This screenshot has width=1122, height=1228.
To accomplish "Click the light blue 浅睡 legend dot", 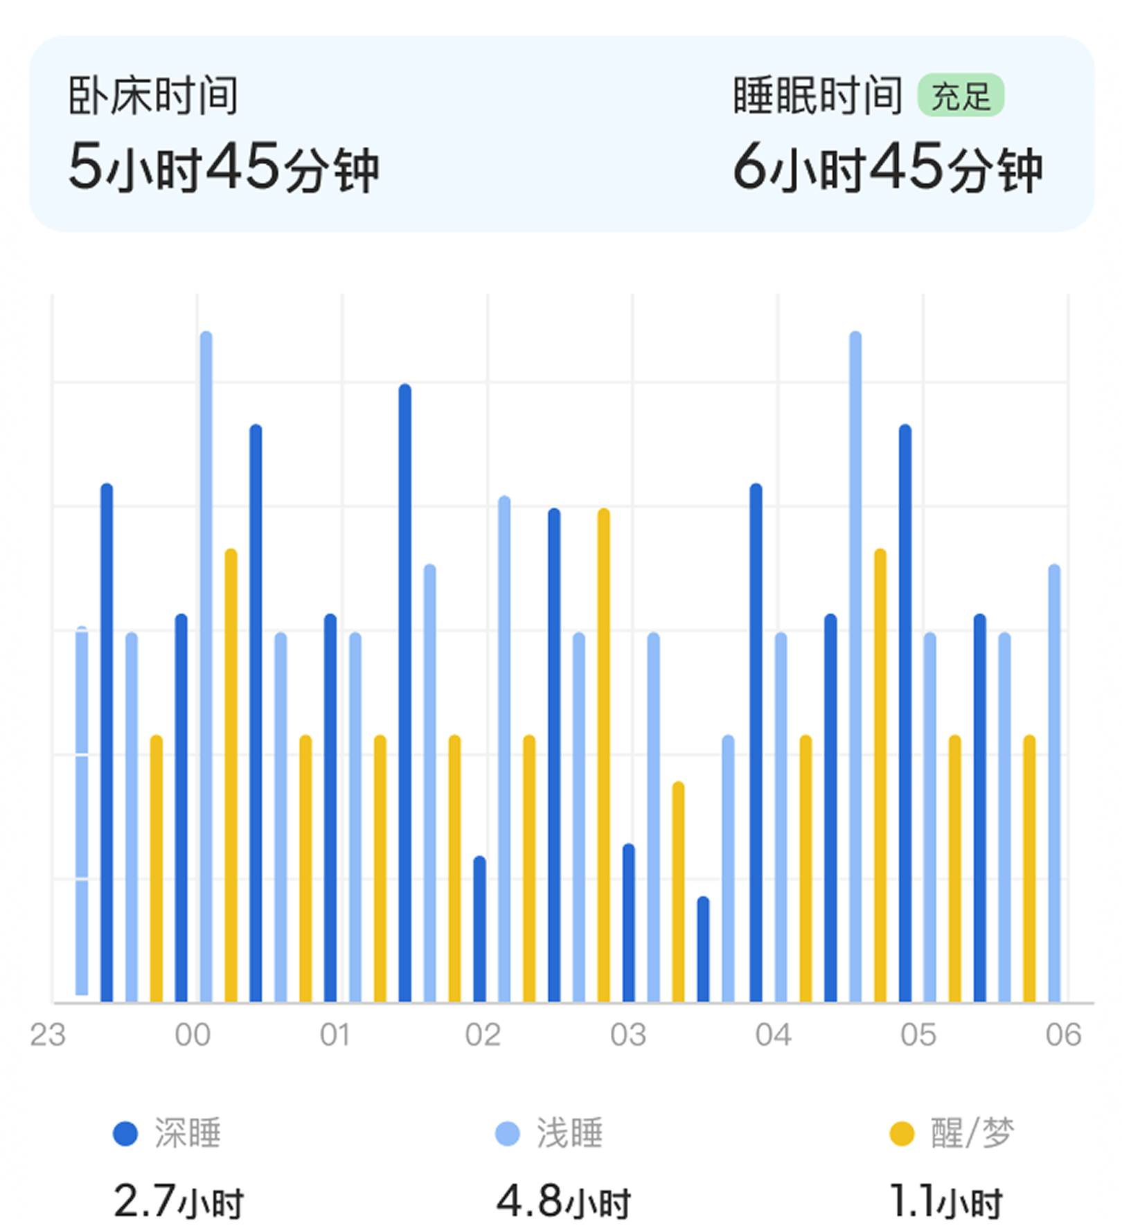I will (508, 1134).
